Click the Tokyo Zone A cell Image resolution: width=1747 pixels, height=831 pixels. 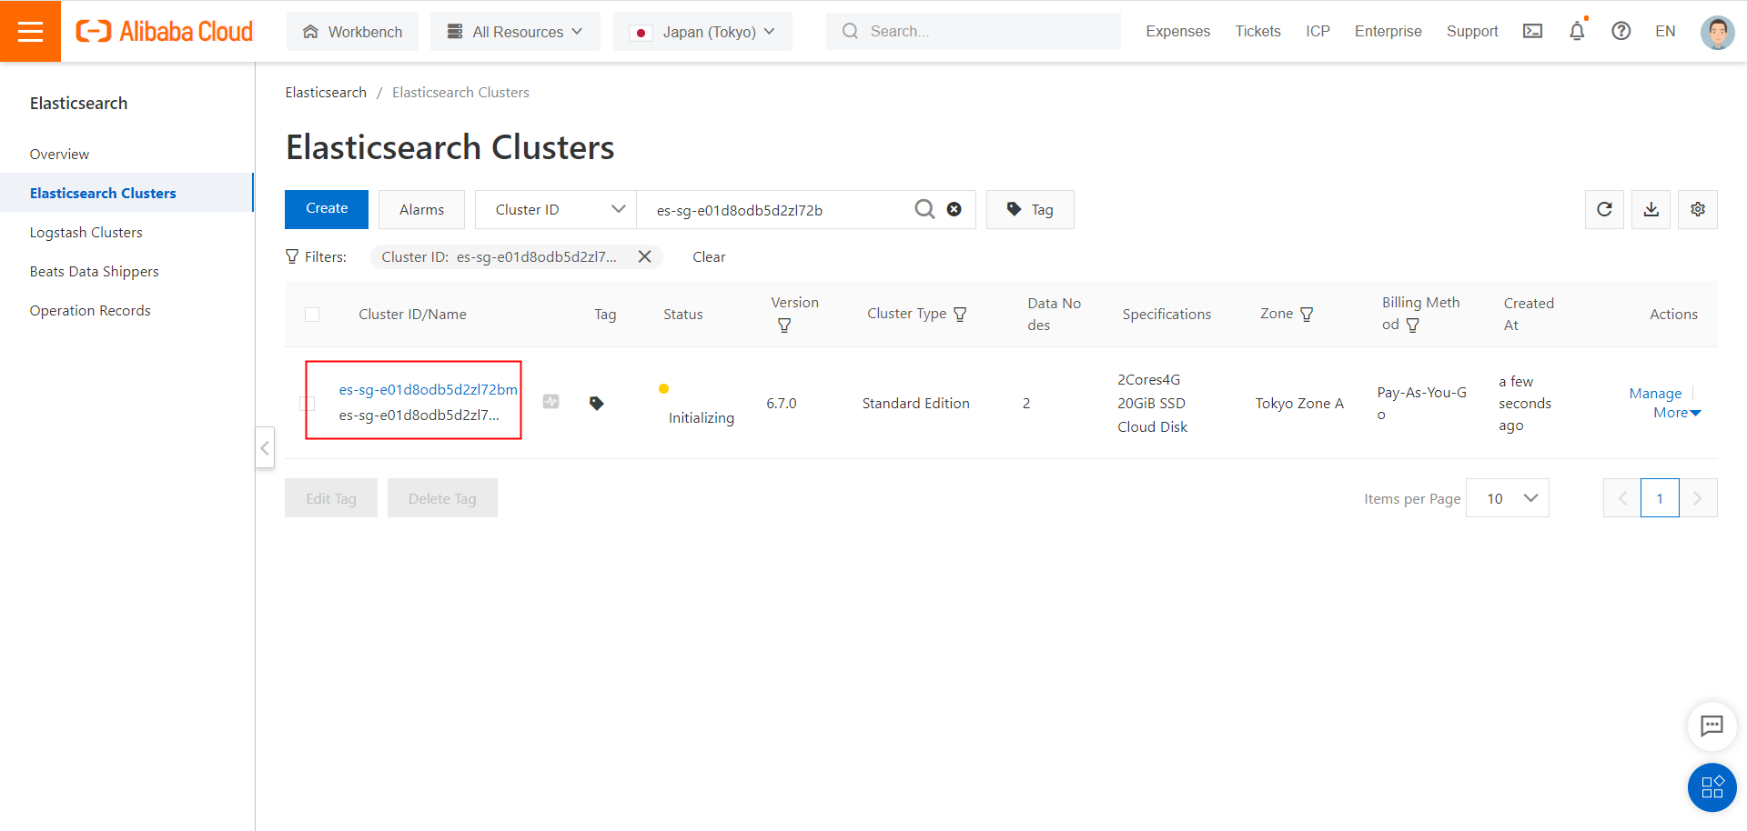1299,403
